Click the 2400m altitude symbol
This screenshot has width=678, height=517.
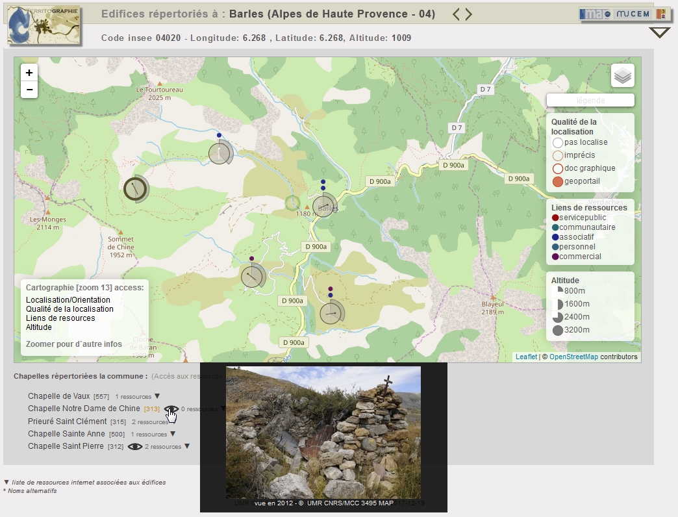click(558, 318)
